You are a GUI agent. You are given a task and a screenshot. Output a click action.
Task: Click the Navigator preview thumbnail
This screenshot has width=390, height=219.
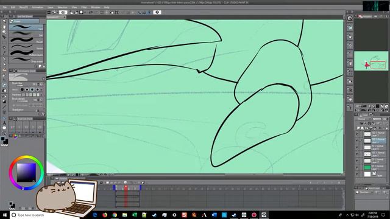[x=371, y=61]
